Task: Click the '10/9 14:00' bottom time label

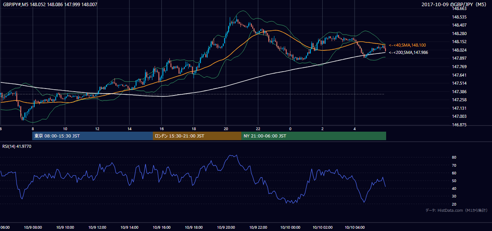Action: 129,228
